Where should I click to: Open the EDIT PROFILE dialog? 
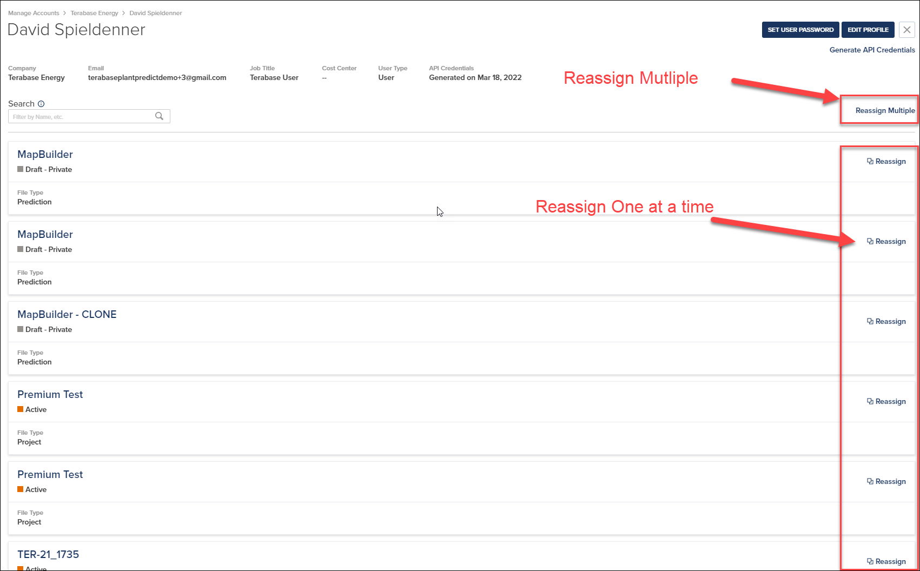click(868, 30)
